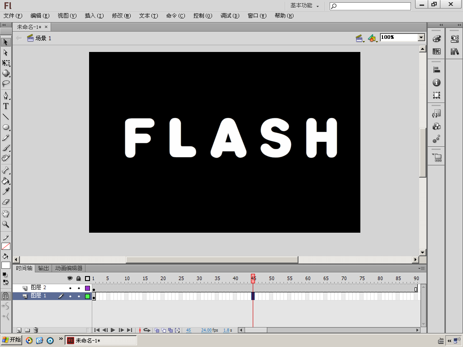Screen dimensions: 463x347
Task: Select the Free Transform tool
Action: (x=5, y=63)
